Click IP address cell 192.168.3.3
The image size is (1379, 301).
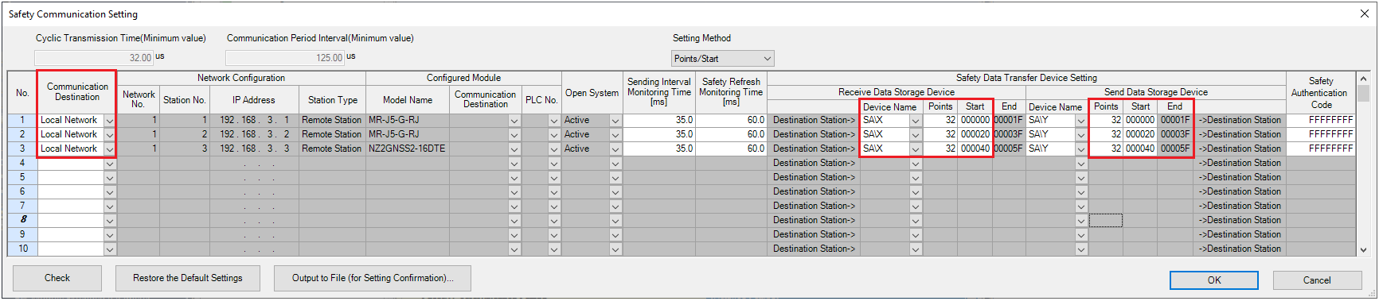click(254, 149)
